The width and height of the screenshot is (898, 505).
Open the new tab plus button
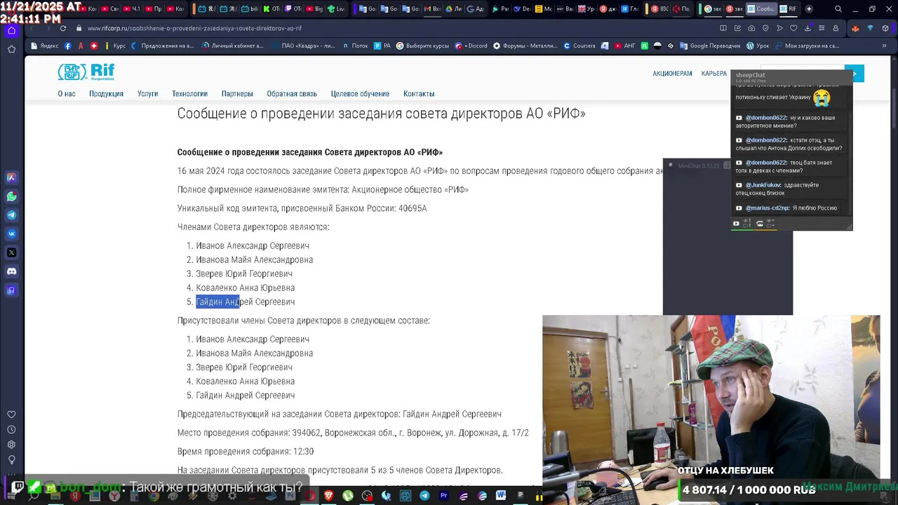pyautogui.click(x=809, y=9)
